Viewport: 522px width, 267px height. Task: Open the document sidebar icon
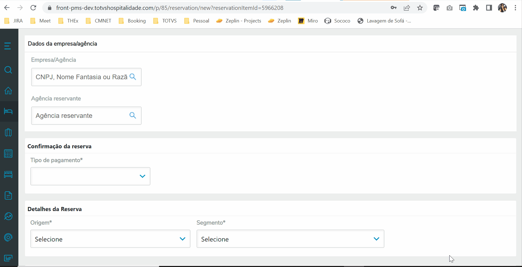pyautogui.click(x=8, y=195)
